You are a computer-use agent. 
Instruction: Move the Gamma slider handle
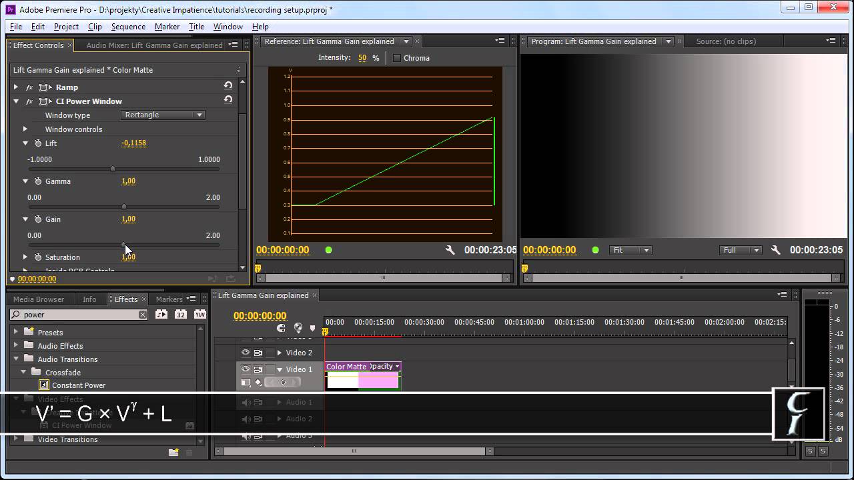point(123,207)
